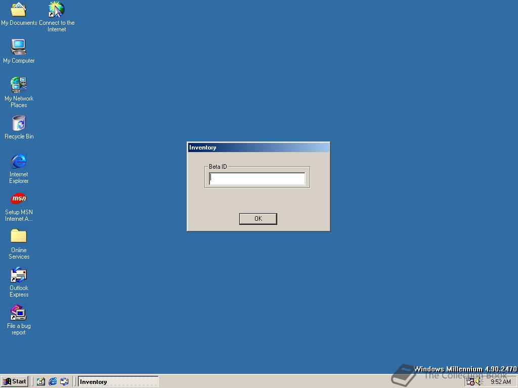The image size is (518, 388).
Task: Open the volume speaker tray icon
Action: [479, 382]
